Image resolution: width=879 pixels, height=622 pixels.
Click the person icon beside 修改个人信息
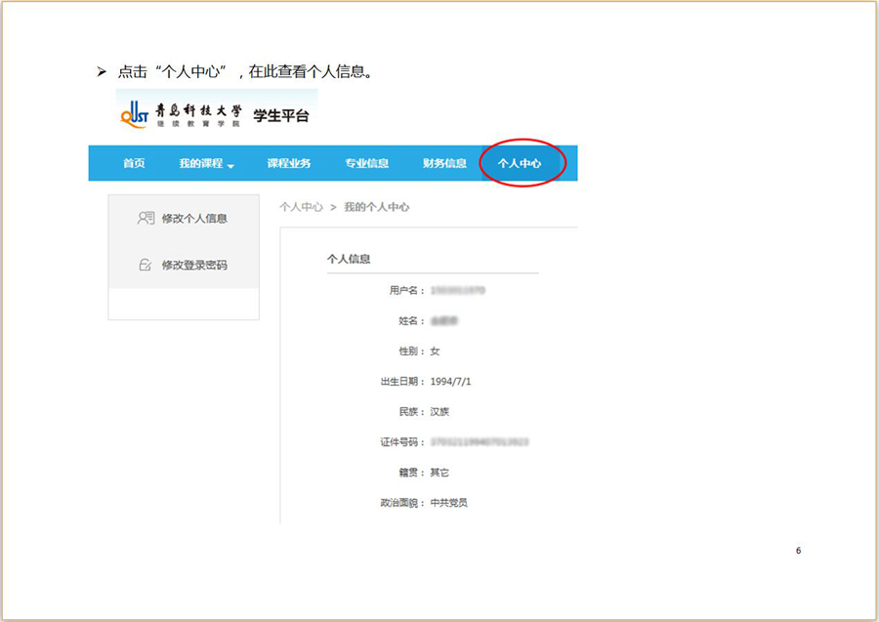point(146,218)
